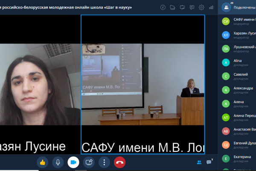The image size is (256, 171).
Task: Hang up with the red end call button
Action: 120,162
